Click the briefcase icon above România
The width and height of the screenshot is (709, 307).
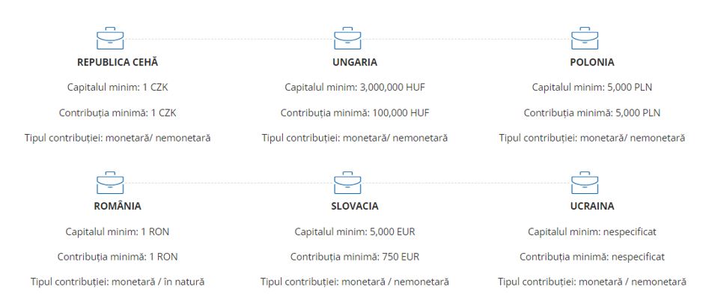tap(110, 183)
